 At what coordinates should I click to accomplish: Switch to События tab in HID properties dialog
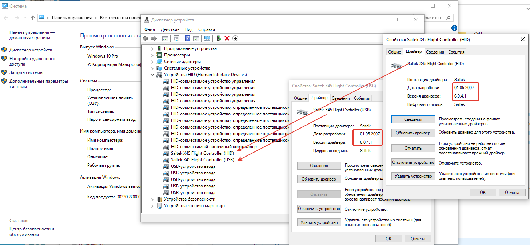(x=456, y=52)
